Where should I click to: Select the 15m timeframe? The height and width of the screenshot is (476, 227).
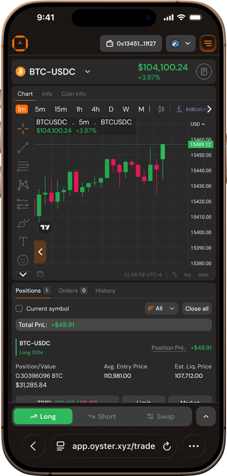(61, 109)
